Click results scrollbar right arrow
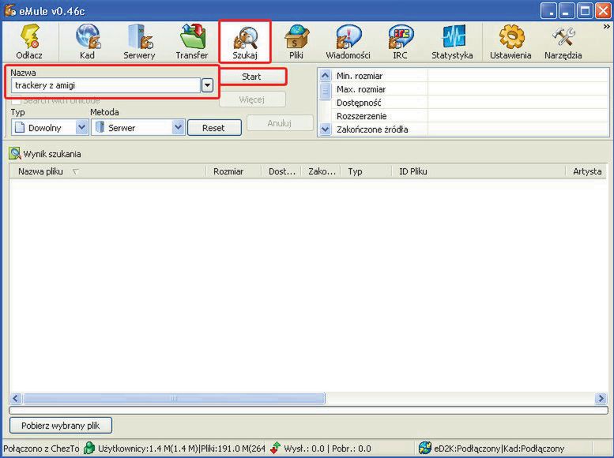This screenshot has width=614, height=458. tap(601, 399)
